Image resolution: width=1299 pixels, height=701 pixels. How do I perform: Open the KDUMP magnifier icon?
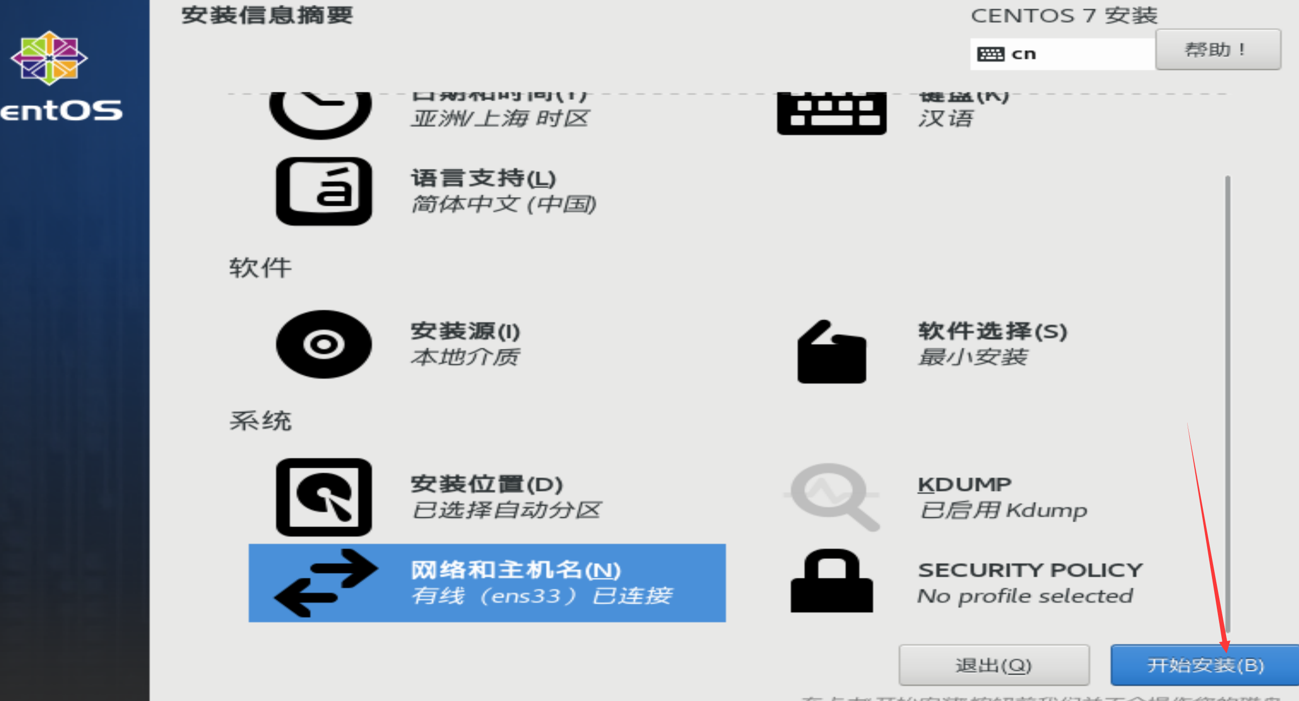tap(832, 497)
